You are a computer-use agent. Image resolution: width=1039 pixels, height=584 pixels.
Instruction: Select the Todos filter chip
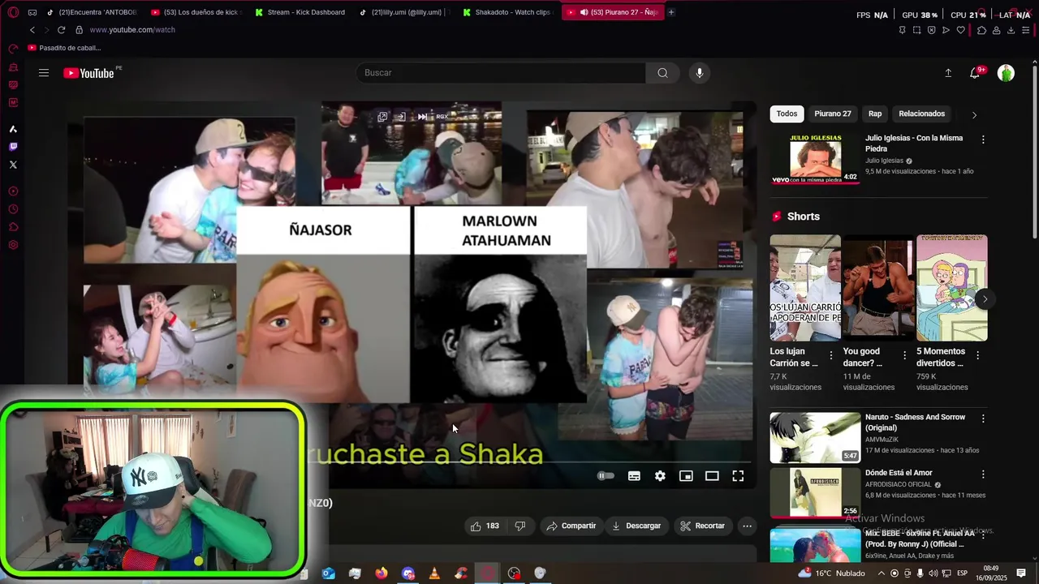point(787,114)
